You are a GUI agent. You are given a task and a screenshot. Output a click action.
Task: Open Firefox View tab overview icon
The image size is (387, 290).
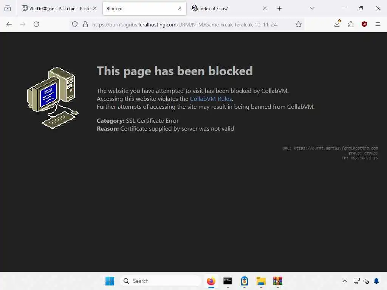click(x=8, y=8)
